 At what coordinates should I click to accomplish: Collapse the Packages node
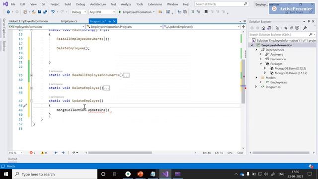(x=261, y=64)
